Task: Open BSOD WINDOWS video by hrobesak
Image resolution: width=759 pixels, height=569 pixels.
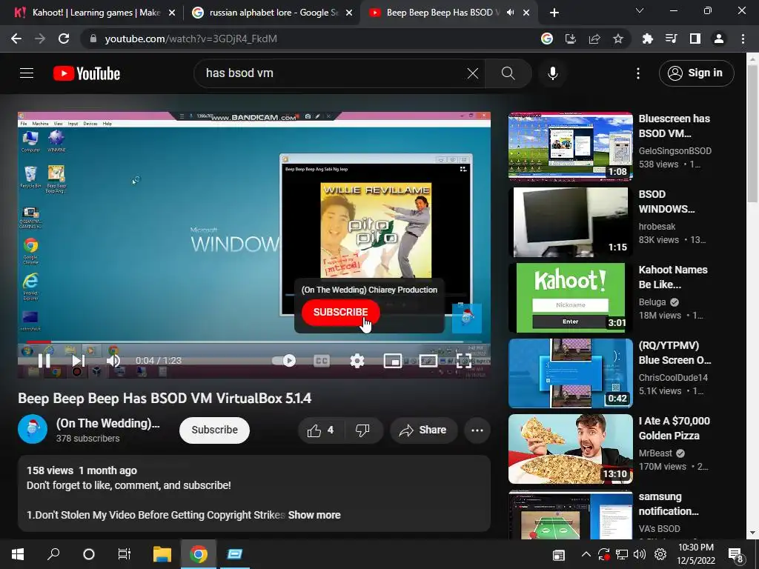Action: [666, 202]
